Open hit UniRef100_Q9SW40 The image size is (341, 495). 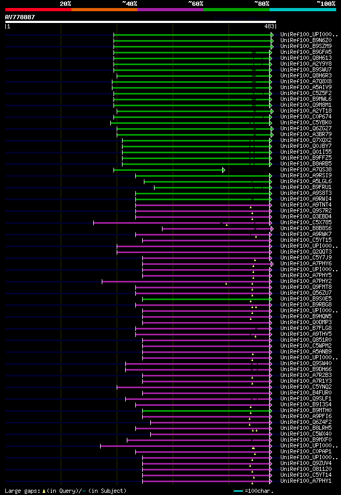(306, 363)
